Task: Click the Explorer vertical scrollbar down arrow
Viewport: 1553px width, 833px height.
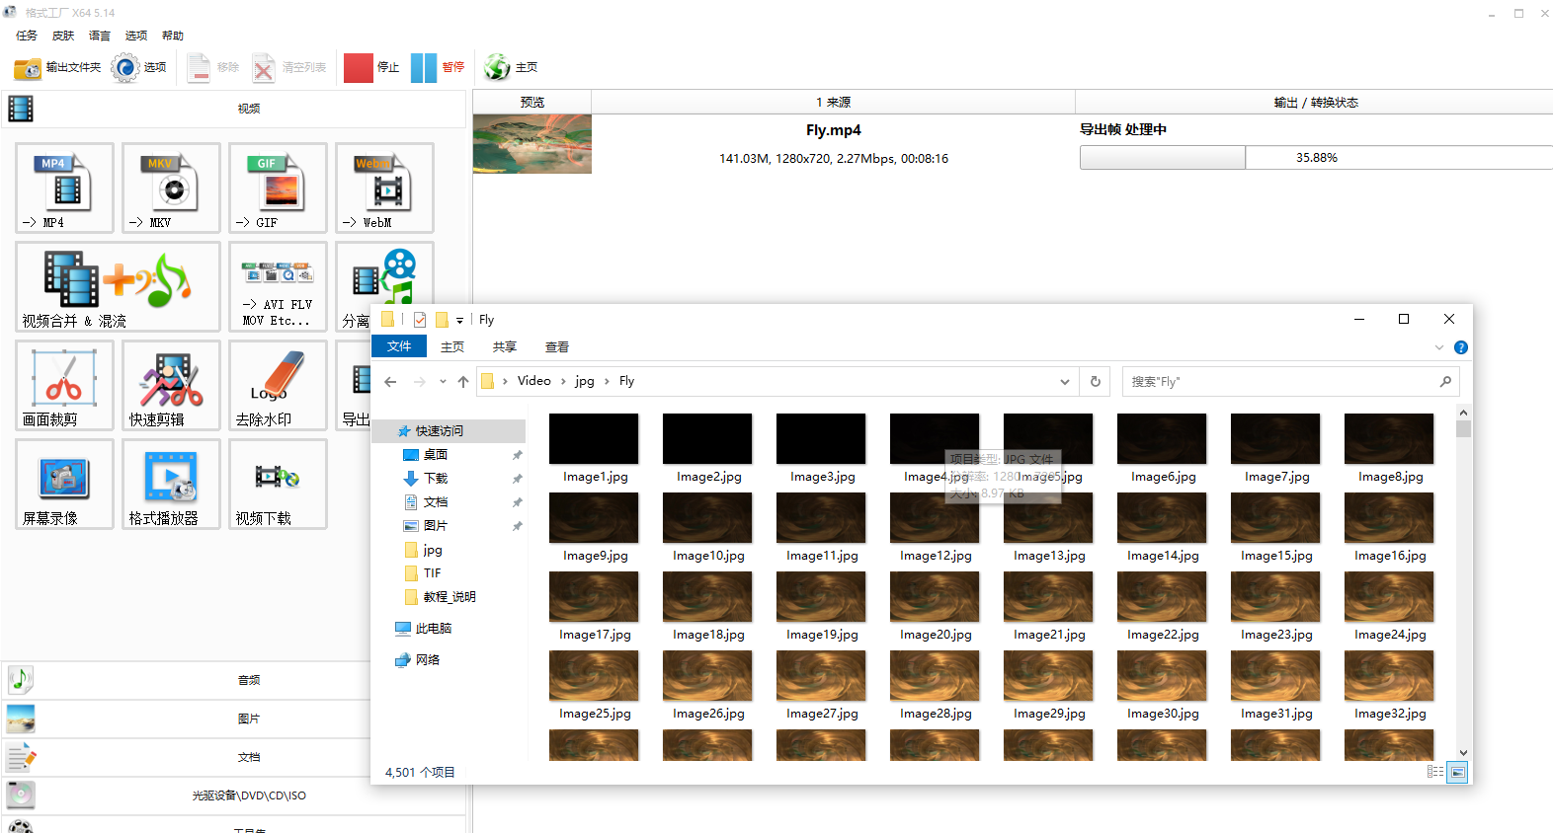Action: pos(1463,753)
